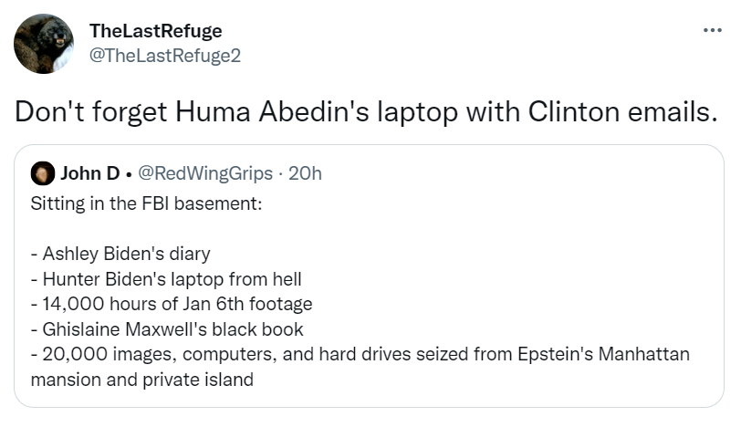Click "Sitting in the FBI basement:" line
Image resolution: width=741 pixels, height=427 pixels.
146,201
